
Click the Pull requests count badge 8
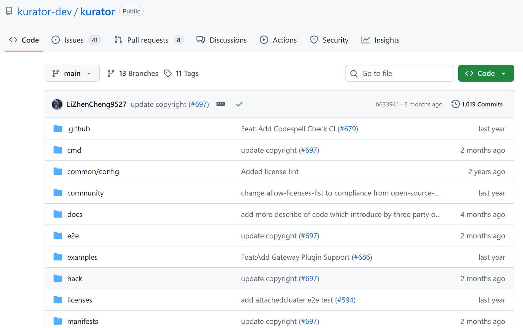pyautogui.click(x=179, y=40)
